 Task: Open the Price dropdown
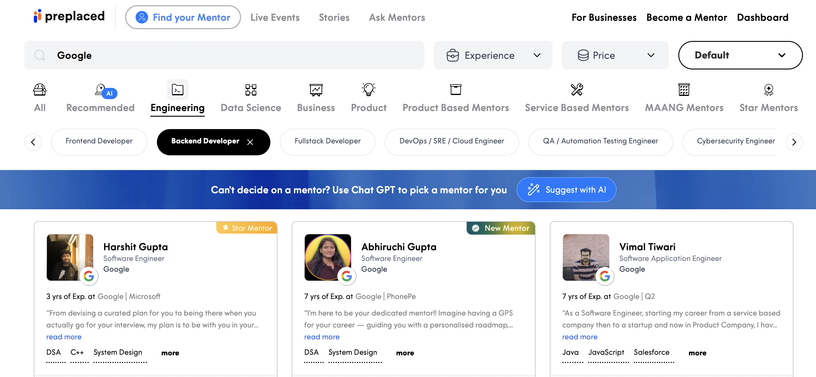[x=615, y=55]
